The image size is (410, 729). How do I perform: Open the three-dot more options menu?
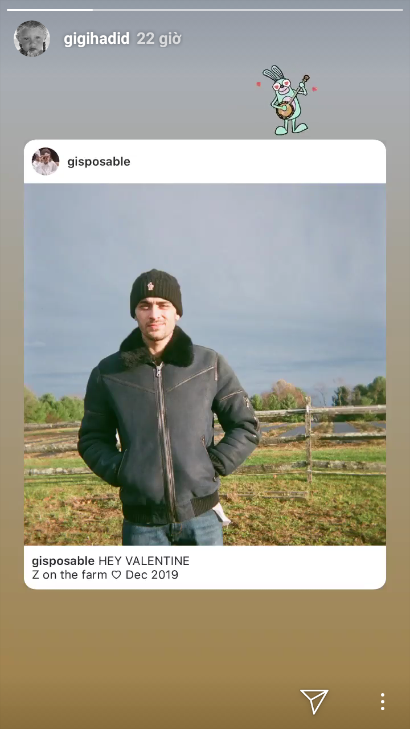[x=382, y=702]
